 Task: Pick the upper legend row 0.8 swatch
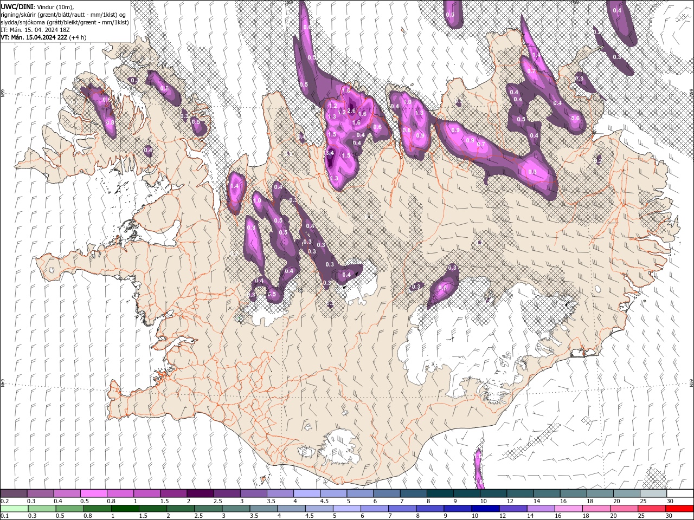[x=120, y=493]
